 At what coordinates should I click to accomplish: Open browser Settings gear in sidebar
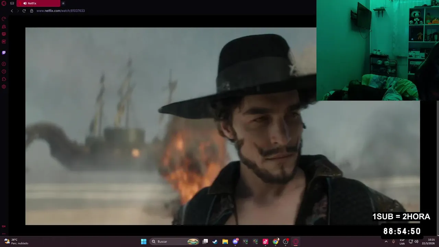4,86
